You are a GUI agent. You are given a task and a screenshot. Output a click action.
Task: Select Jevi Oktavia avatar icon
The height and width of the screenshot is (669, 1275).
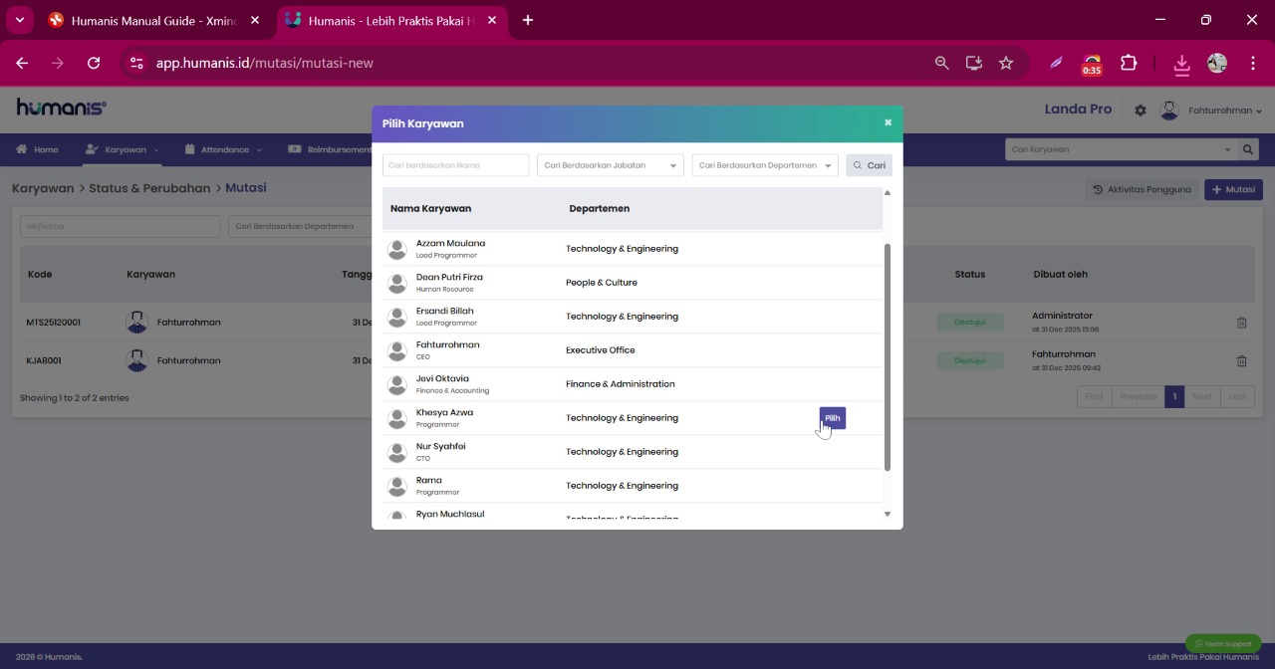397,384
